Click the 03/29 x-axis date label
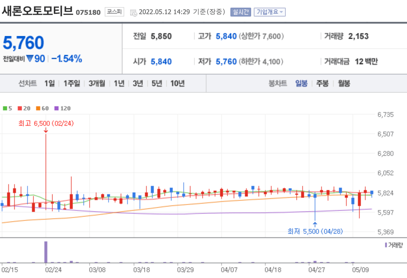The width and height of the screenshot is (407, 278). pyautogui.click(x=185, y=270)
